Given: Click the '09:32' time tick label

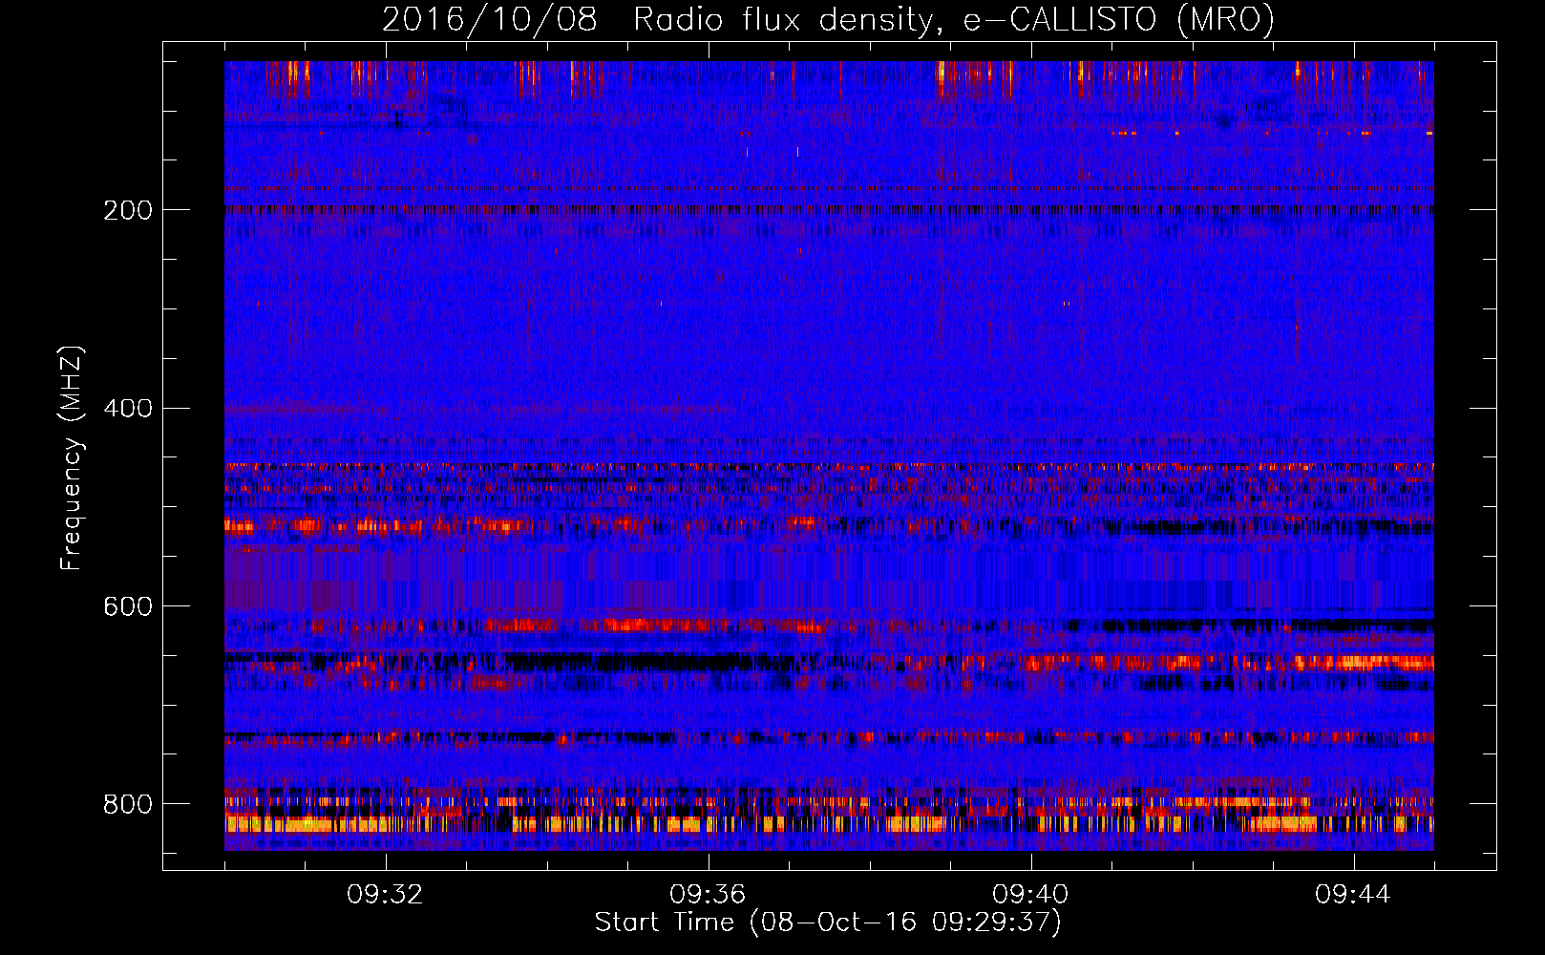Looking at the screenshot, I should point(385,895).
